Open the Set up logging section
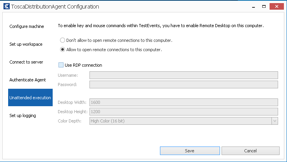The height and width of the screenshot is (162, 287). point(22,115)
